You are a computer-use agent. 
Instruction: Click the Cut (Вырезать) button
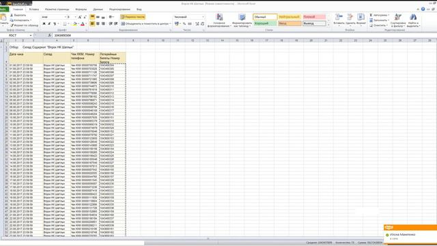(18, 15)
